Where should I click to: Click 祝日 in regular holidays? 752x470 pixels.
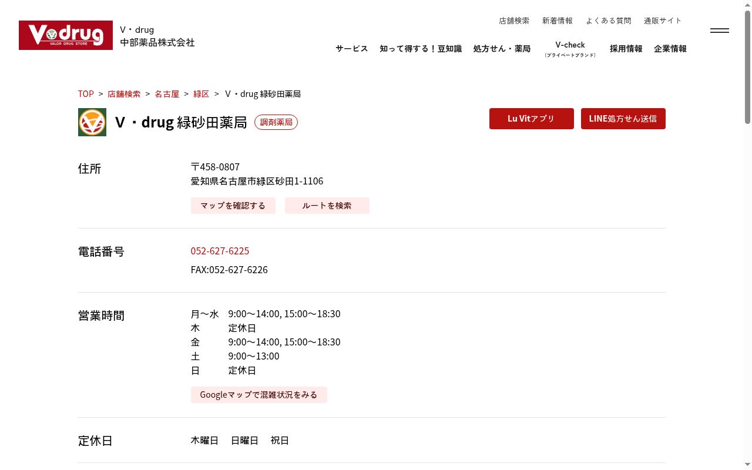280,440
